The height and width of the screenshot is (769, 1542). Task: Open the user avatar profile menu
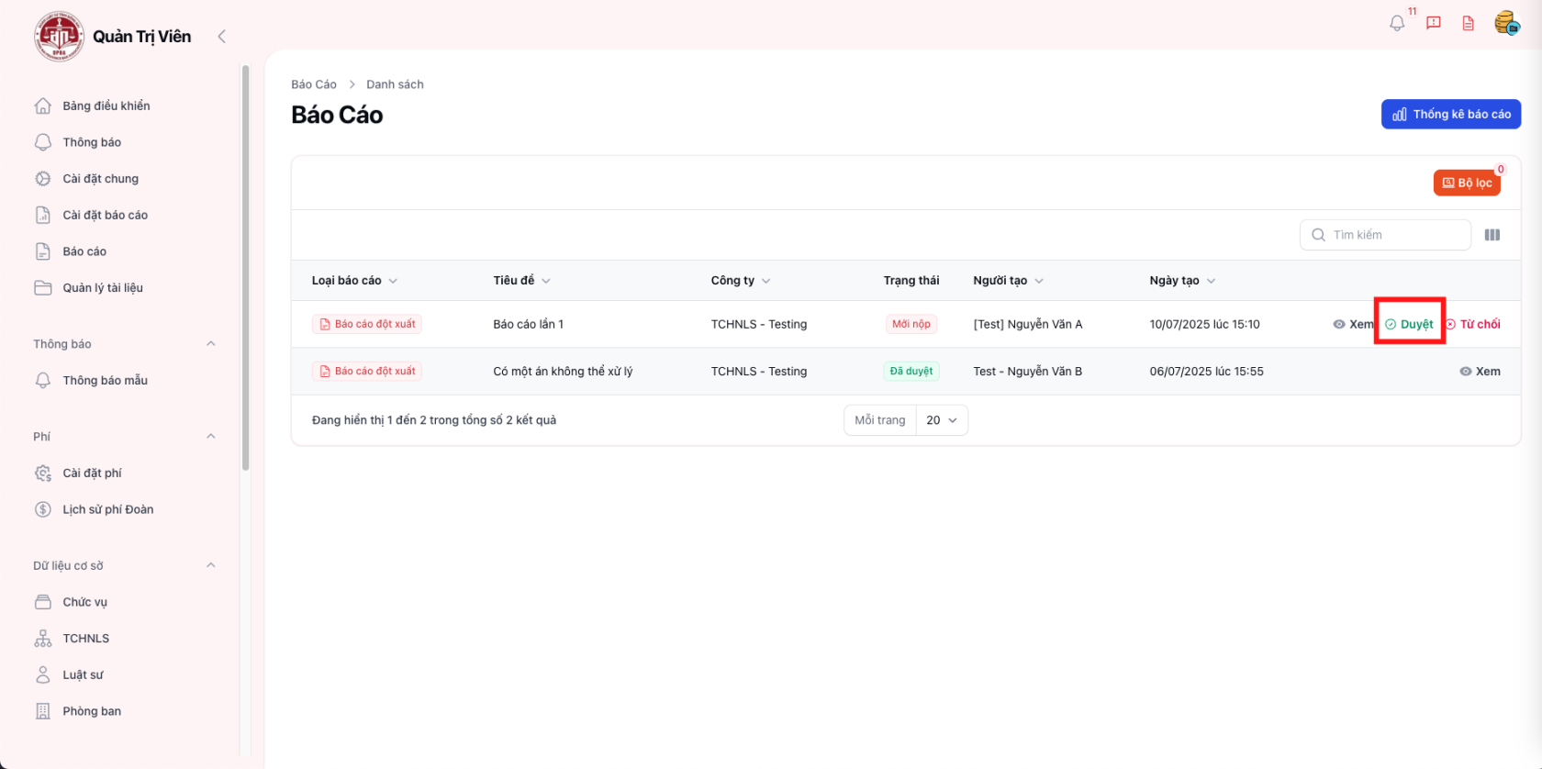pyautogui.click(x=1505, y=23)
